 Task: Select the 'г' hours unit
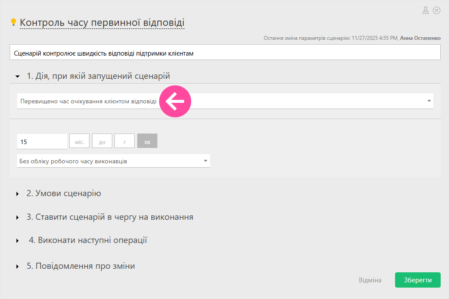[125, 142]
